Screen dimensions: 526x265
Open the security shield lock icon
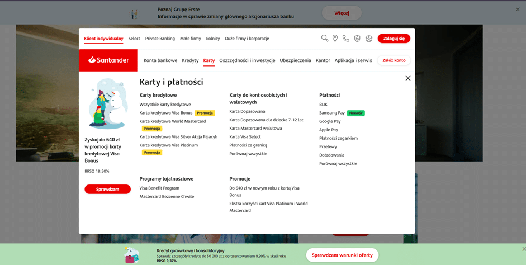pos(357,39)
